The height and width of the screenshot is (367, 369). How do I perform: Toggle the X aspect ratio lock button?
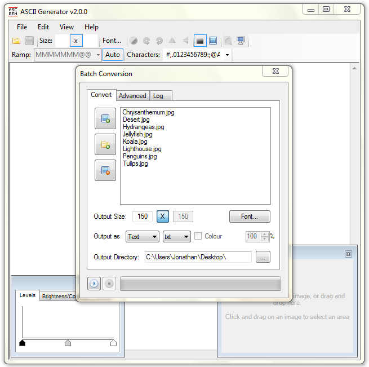(162, 216)
